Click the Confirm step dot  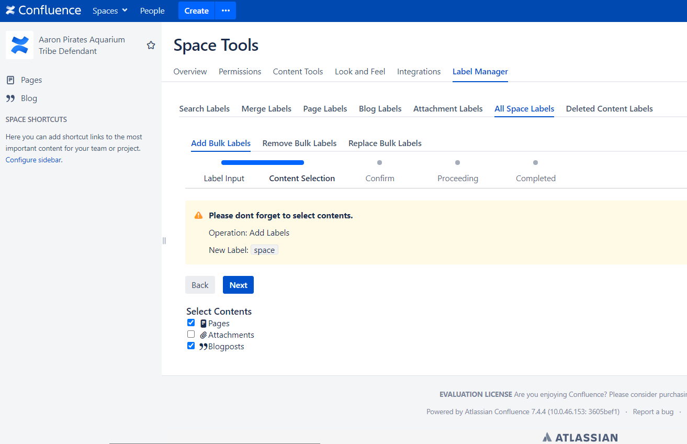(x=379, y=163)
